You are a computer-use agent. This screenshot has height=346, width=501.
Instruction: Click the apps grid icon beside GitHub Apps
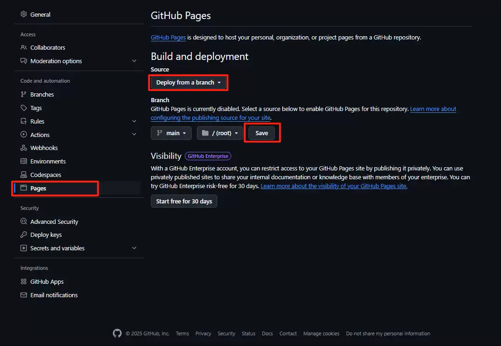click(x=24, y=281)
